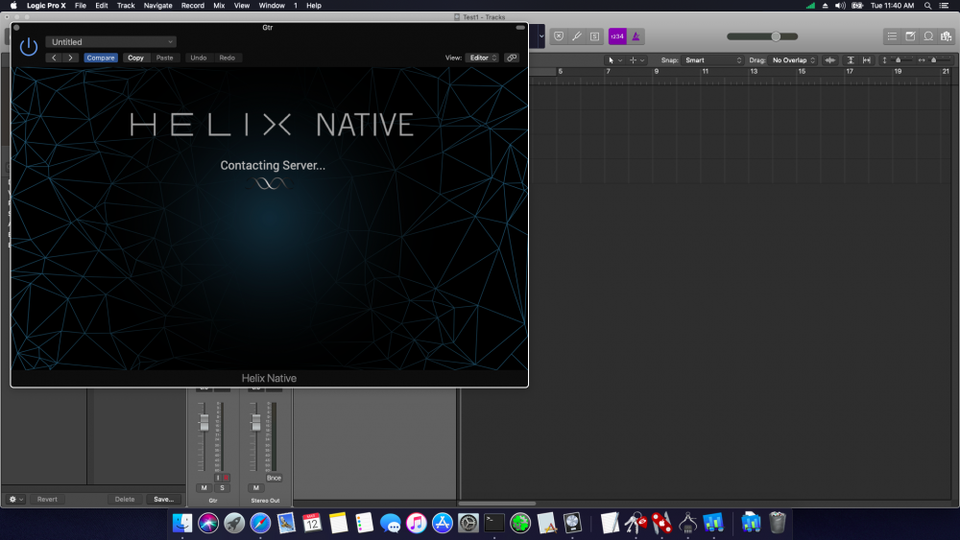The width and height of the screenshot is (960, 540).
Task: Open Terminal from the Dock
Action: pyautogui.click(x=494, y=523)
